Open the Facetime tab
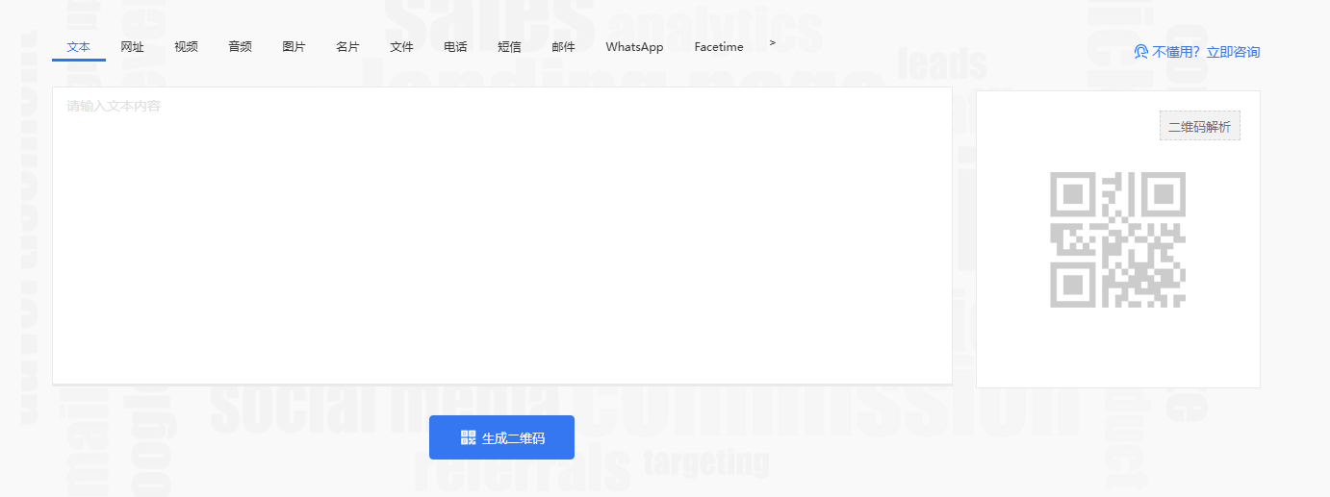1330x497 pixels. point(719,47)
